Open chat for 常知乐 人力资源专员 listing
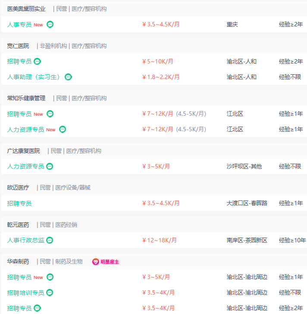This screenshot has width=307, height=314. click(63, 129)
